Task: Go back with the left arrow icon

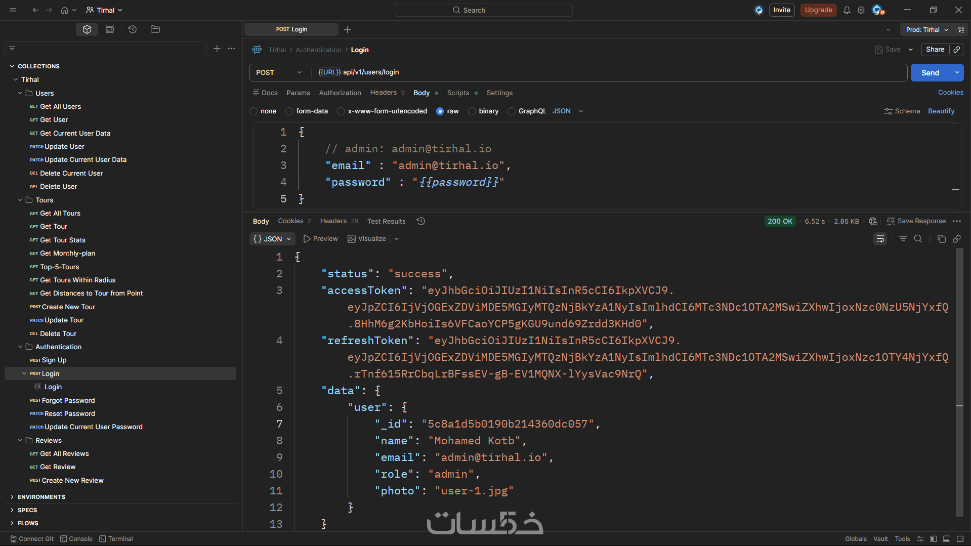Action: (x=35, y=10)
